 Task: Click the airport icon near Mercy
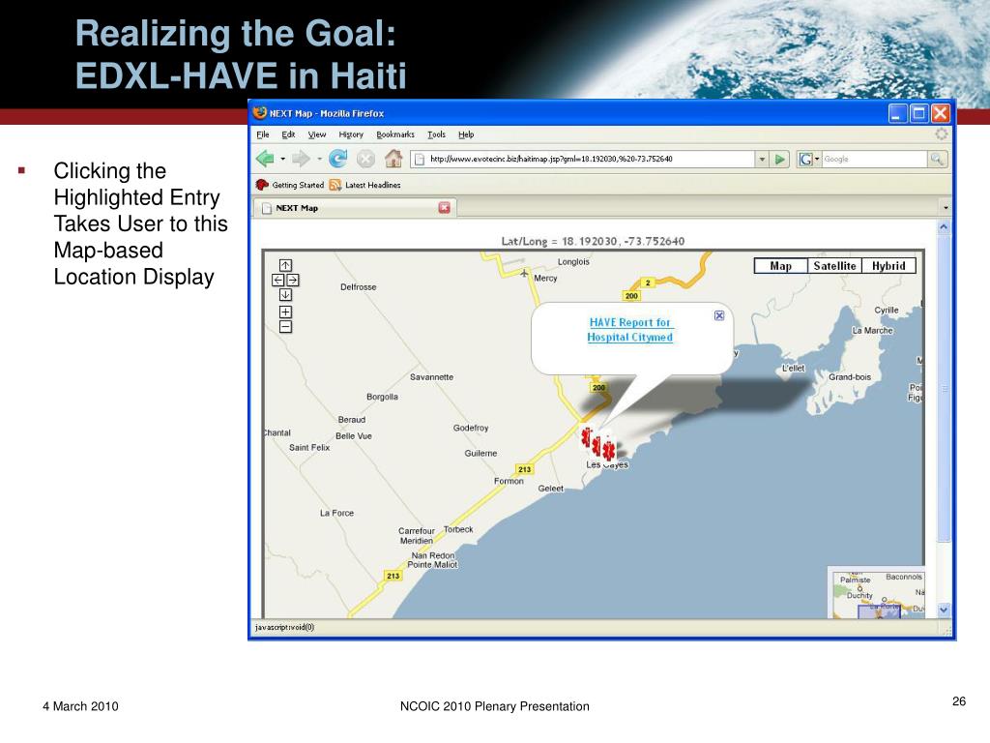[x=524, y=273]
